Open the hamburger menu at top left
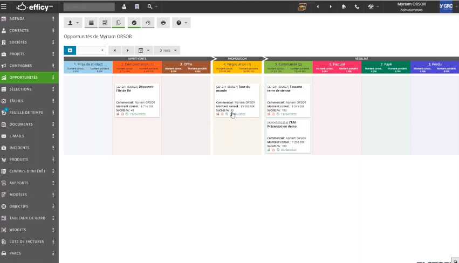 (4, 6)
